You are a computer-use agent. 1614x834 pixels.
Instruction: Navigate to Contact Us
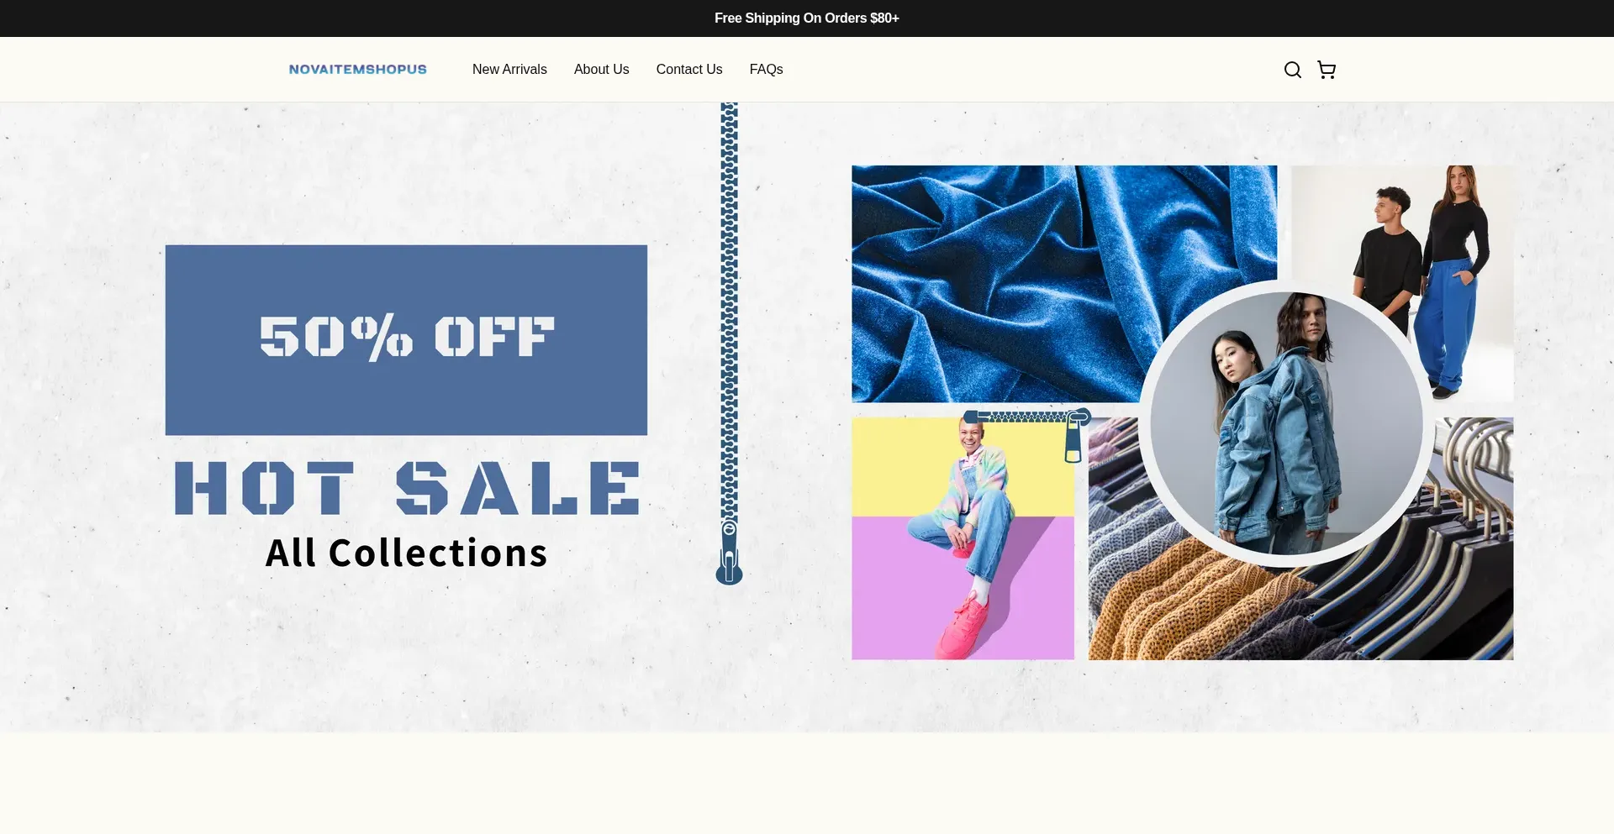(x=689, y=70)
